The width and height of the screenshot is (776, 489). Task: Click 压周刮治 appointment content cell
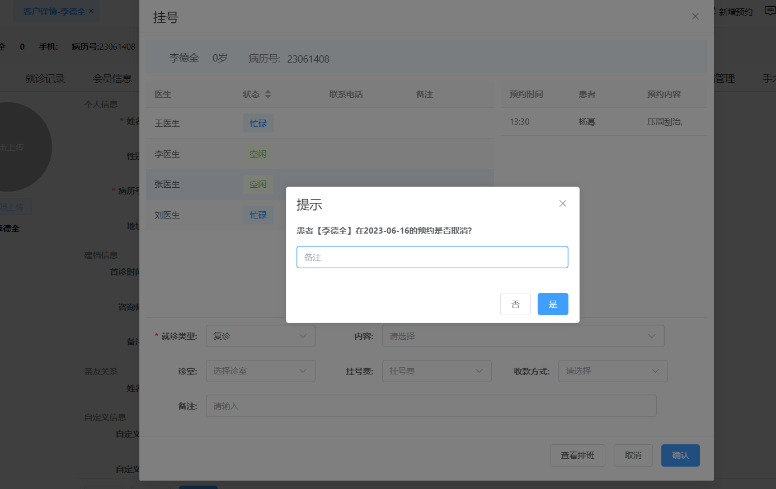pyautogui.click(x=665, y=122)
